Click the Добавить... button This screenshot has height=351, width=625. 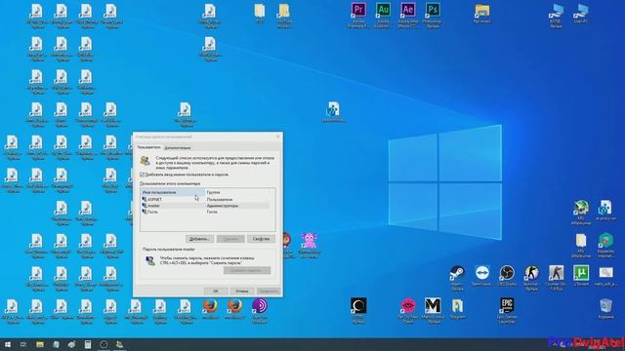click(x=199, y=239)
